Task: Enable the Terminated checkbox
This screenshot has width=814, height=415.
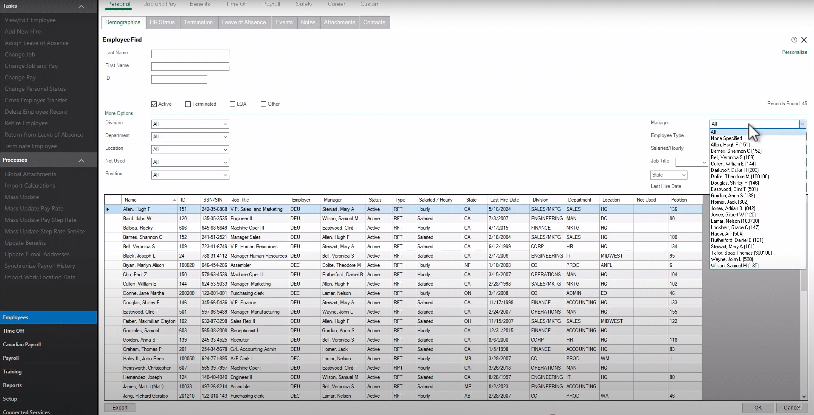Action: click(187, 104)
